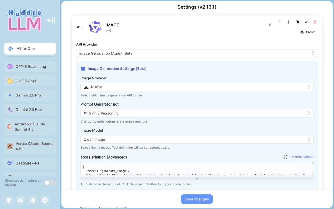Click the pencil edit icon for IMAGE bot

click(x=270, y=25)
